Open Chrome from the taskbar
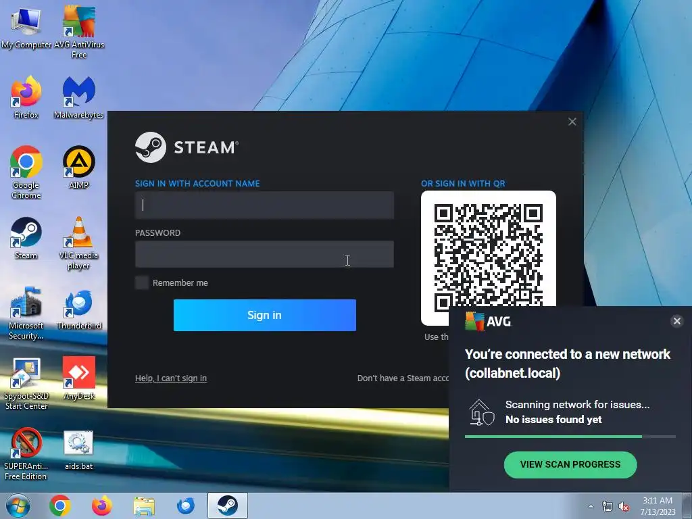 [60, 505]
